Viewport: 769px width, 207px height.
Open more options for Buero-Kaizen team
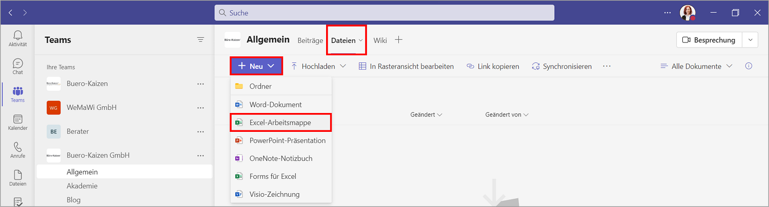[200, 83]
